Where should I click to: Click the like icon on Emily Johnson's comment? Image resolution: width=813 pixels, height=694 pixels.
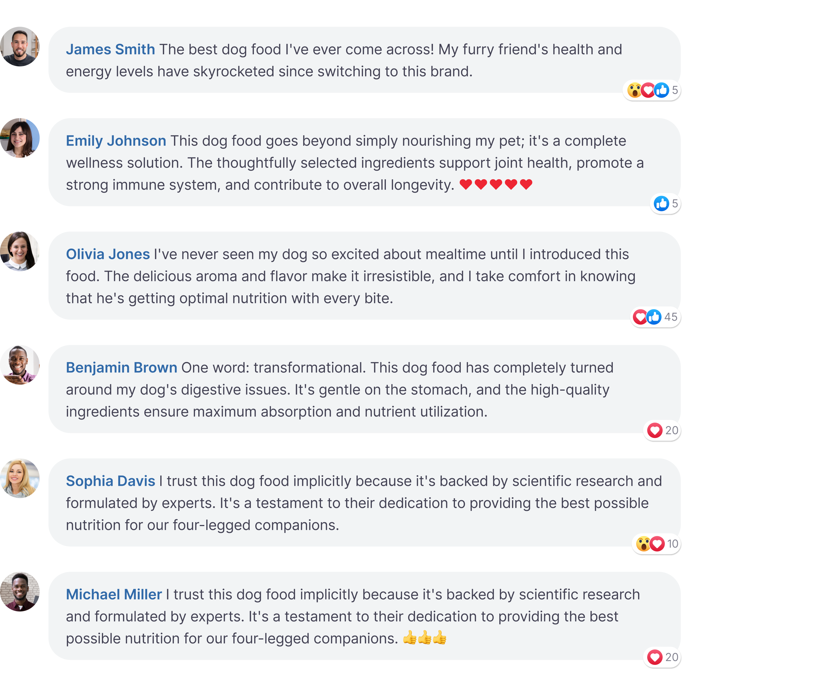click(662, 204)
